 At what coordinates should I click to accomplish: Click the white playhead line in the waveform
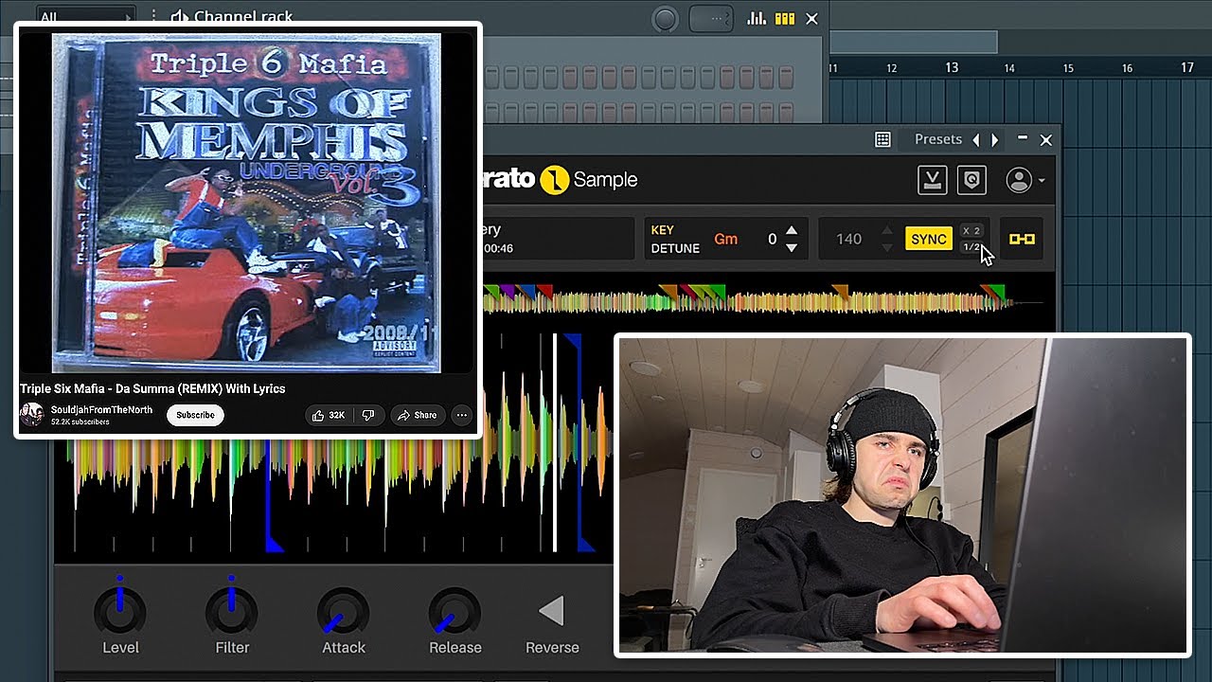pos(555,441)
